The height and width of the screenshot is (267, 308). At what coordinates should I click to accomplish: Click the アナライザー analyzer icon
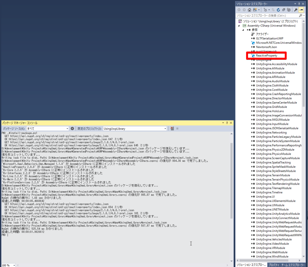point(253,34)
